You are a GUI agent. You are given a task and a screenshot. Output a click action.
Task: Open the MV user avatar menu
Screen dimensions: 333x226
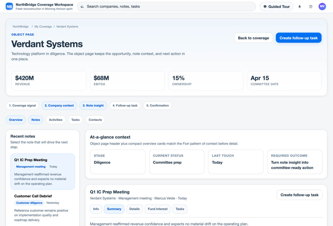point(322,7)
